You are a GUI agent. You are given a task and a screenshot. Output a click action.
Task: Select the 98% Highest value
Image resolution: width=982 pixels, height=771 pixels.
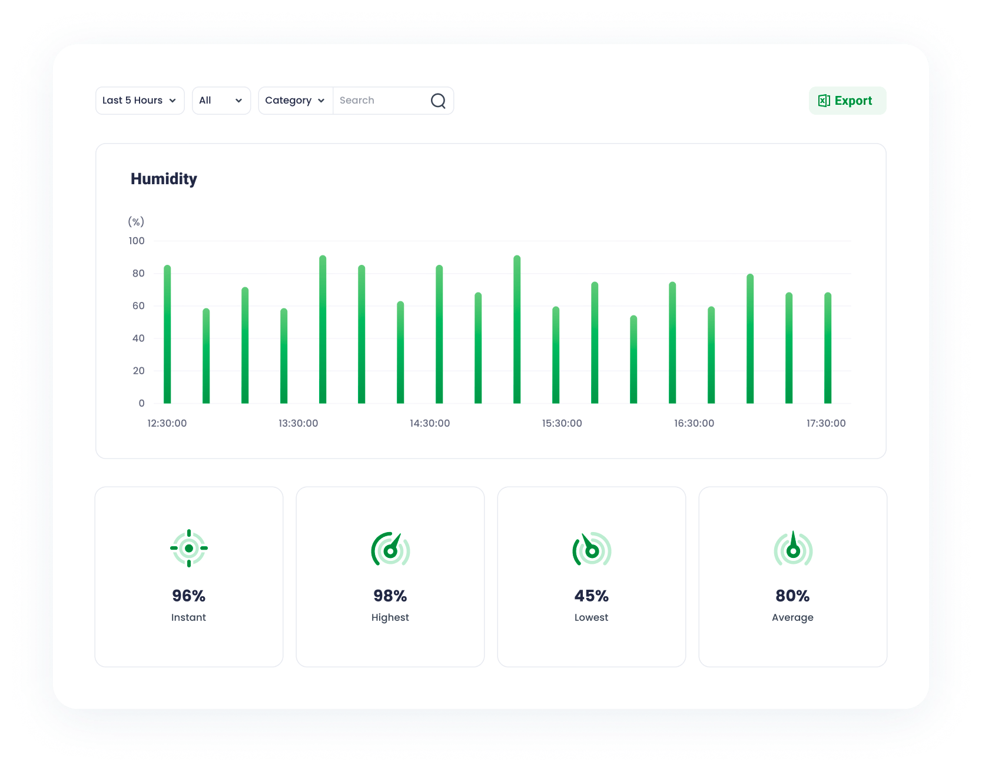tap(390, 596)
